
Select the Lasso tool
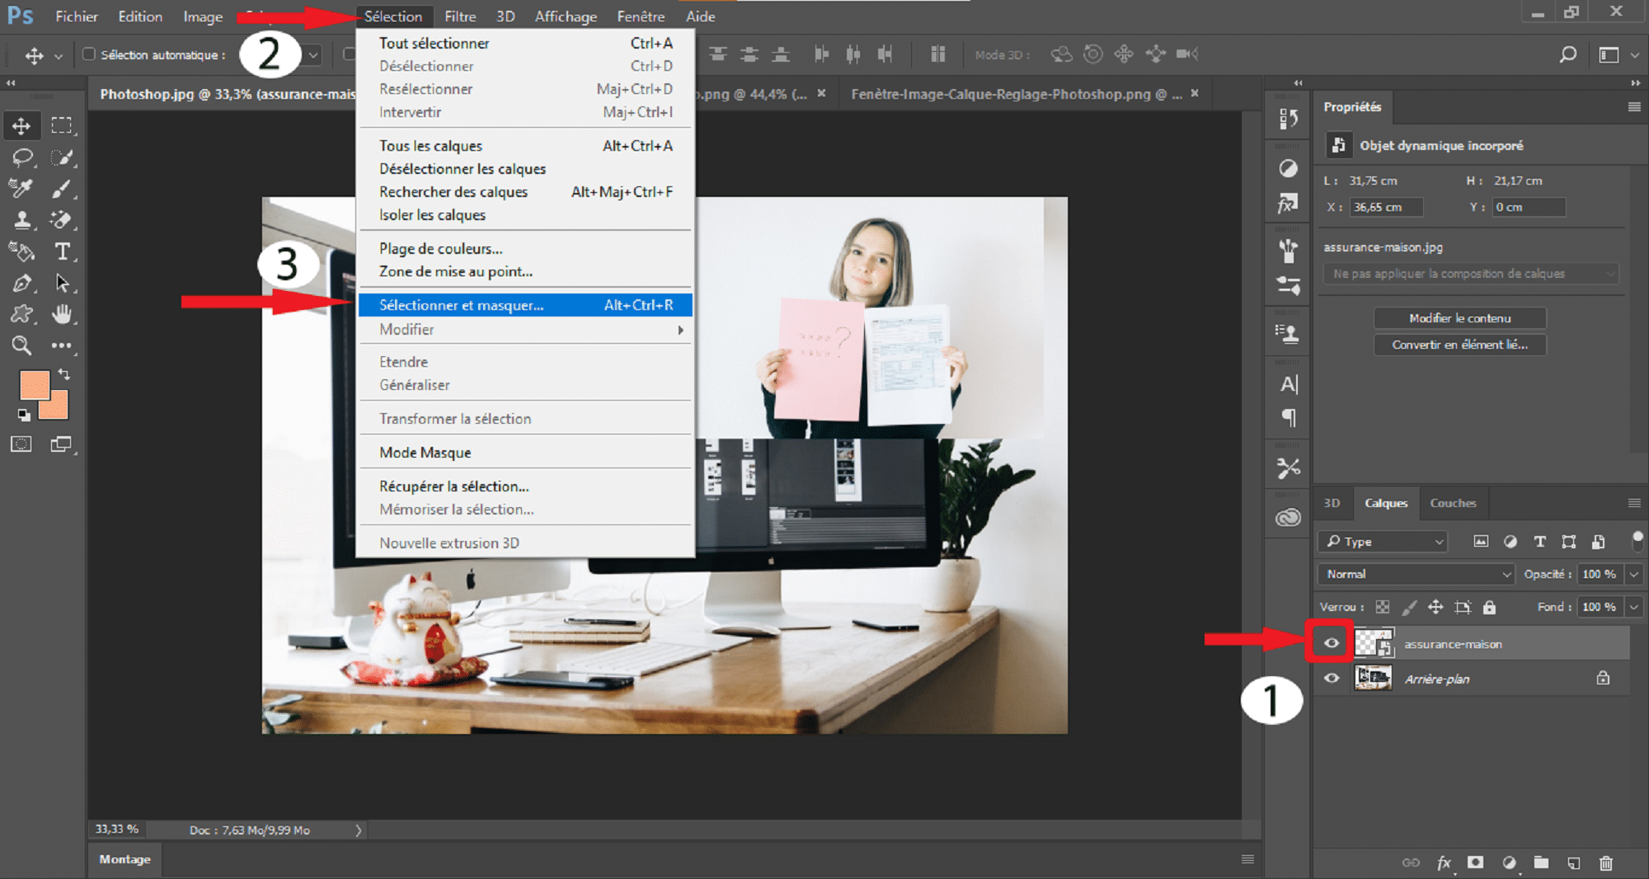tap(21, 157)
